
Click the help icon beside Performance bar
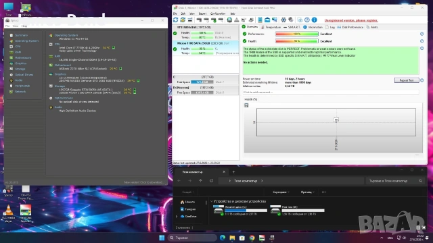(421, 34)
